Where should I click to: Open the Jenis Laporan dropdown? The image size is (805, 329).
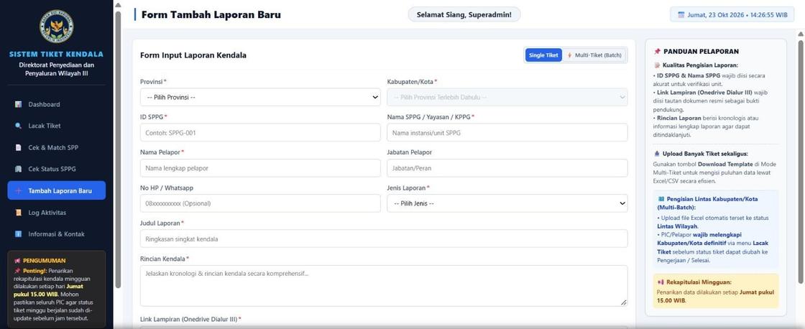tap(507, 203)
